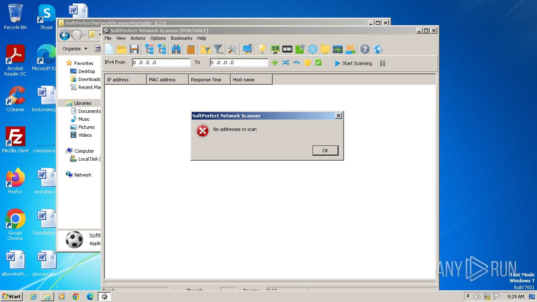Viewport: 537px width, 302px height.
Task: Open the File menu in Network Scanner
Action: [108, 38]
